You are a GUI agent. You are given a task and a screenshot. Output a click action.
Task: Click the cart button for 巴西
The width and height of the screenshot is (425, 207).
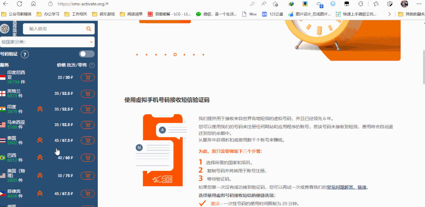pos(88,157)
